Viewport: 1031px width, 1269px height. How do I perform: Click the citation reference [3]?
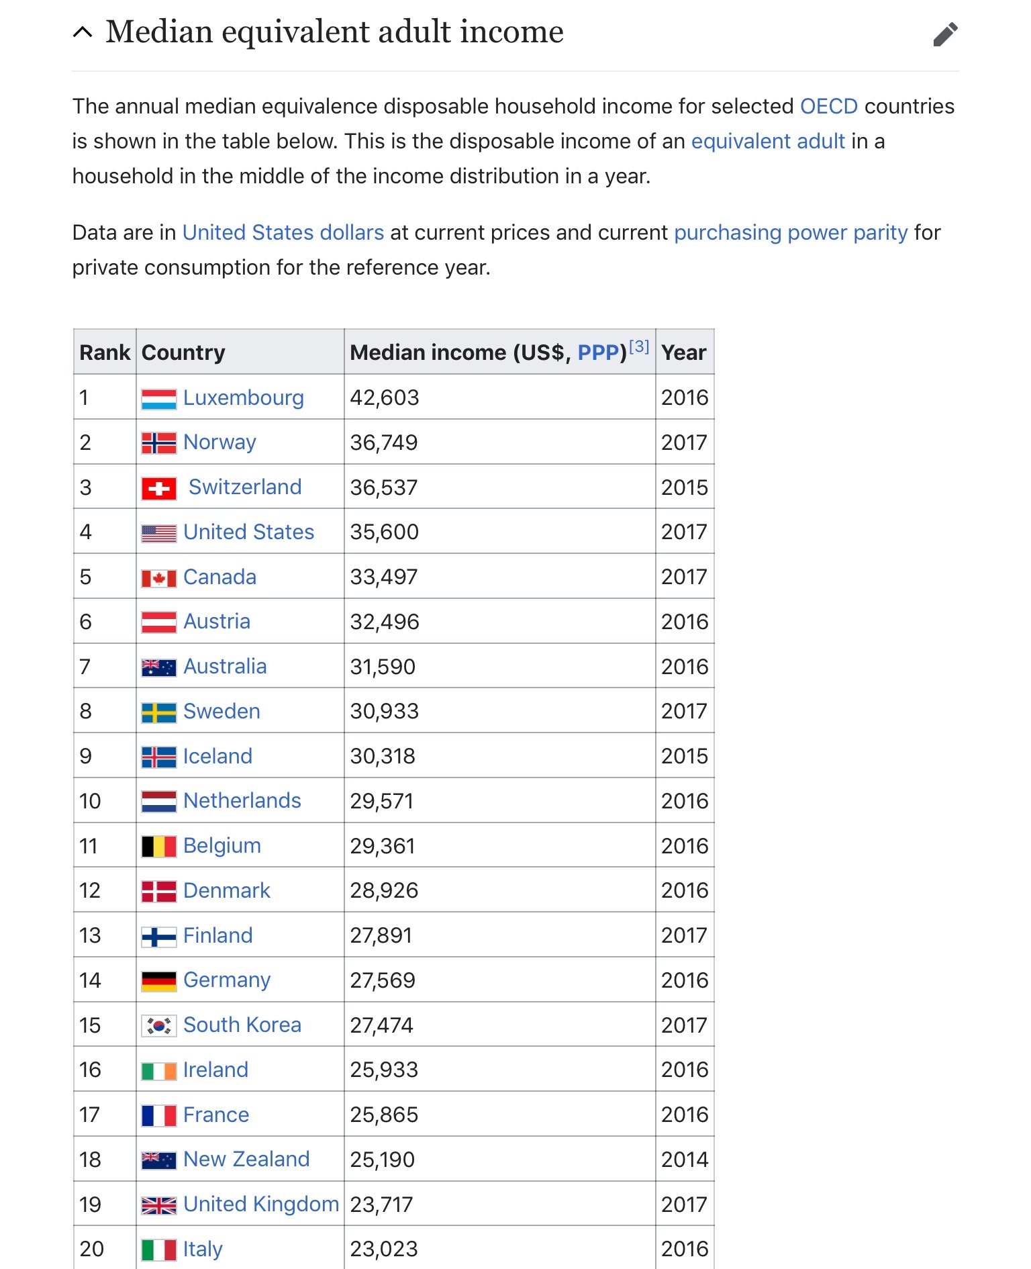coord(639,346)
